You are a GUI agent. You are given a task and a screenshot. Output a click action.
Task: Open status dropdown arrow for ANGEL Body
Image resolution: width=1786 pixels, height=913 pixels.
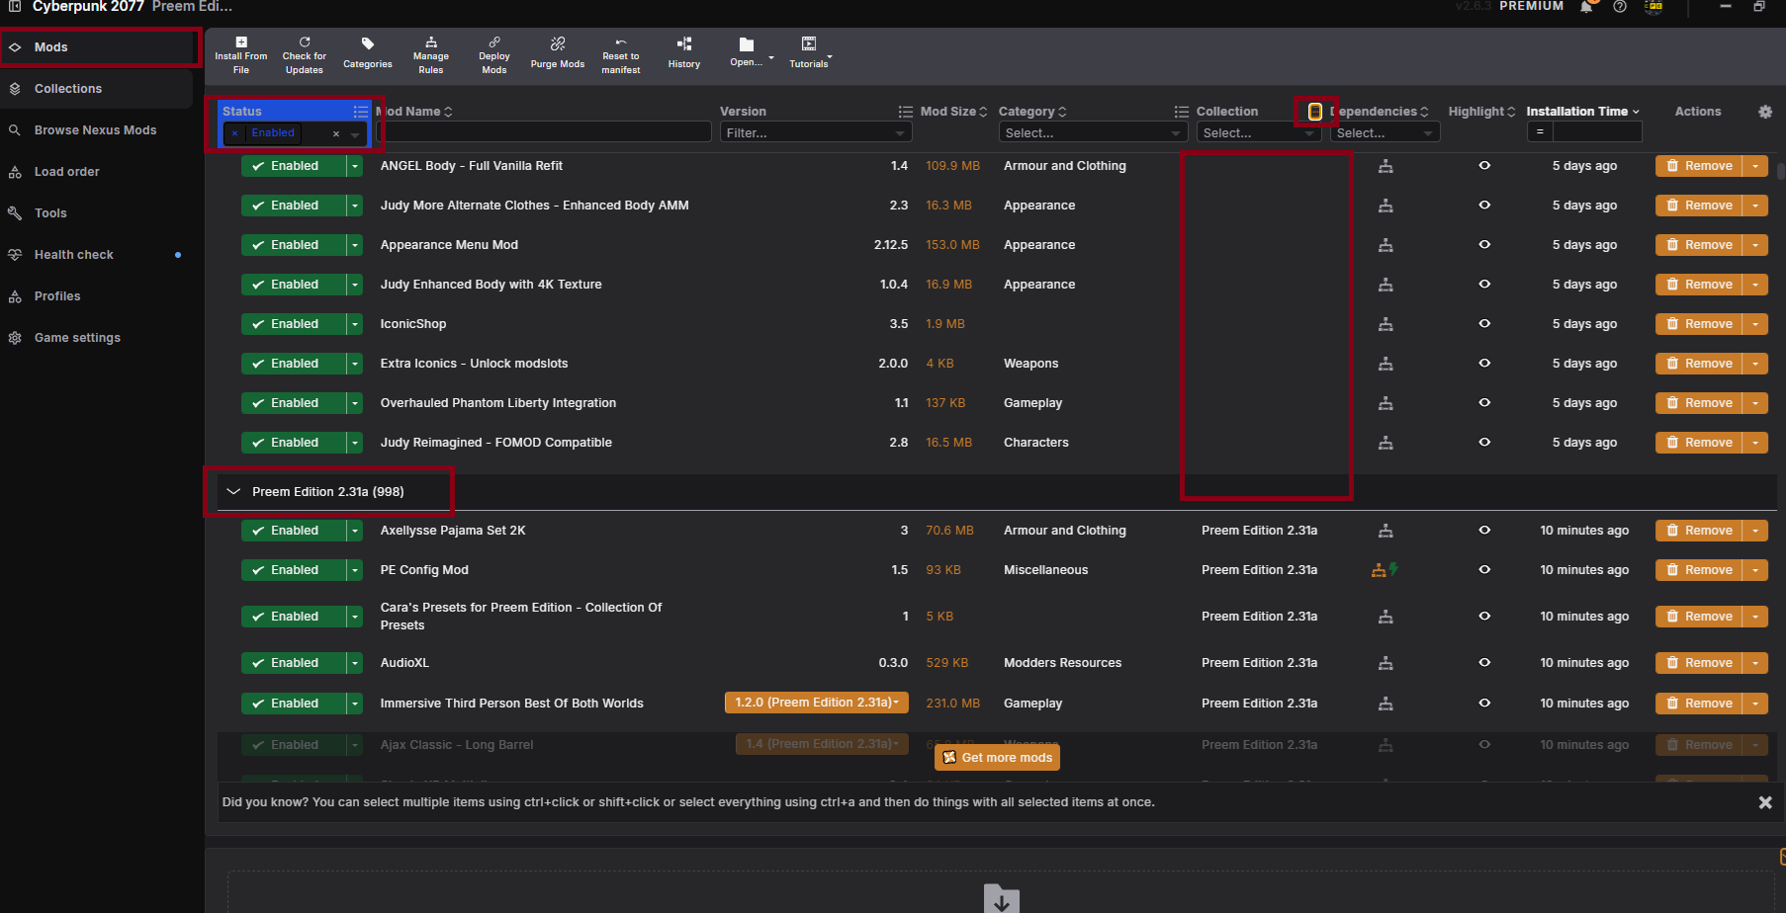[355, 166]
